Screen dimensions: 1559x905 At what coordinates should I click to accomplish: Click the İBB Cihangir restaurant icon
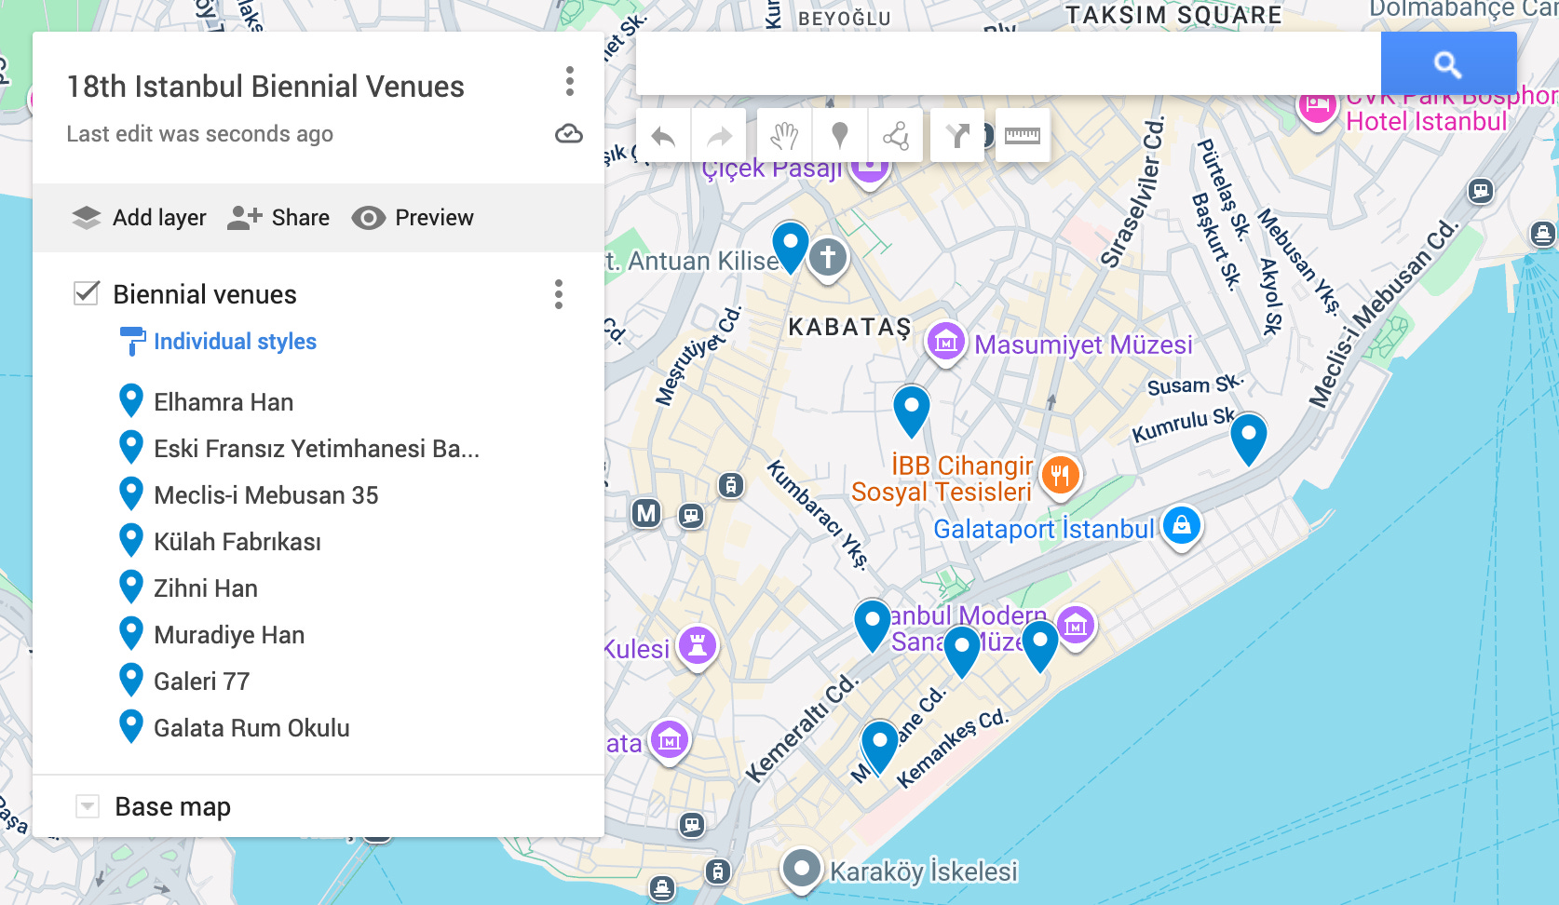coord(1061,475)
